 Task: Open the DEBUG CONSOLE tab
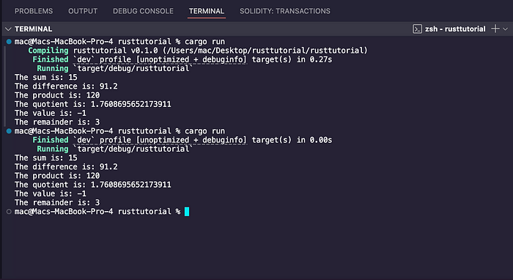[x=144, y=11]
